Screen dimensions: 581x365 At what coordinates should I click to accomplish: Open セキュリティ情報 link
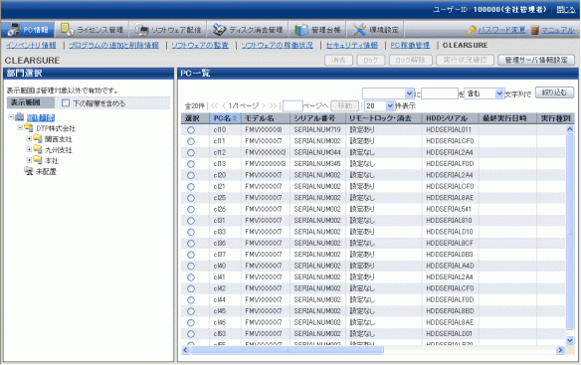[351, 45]
